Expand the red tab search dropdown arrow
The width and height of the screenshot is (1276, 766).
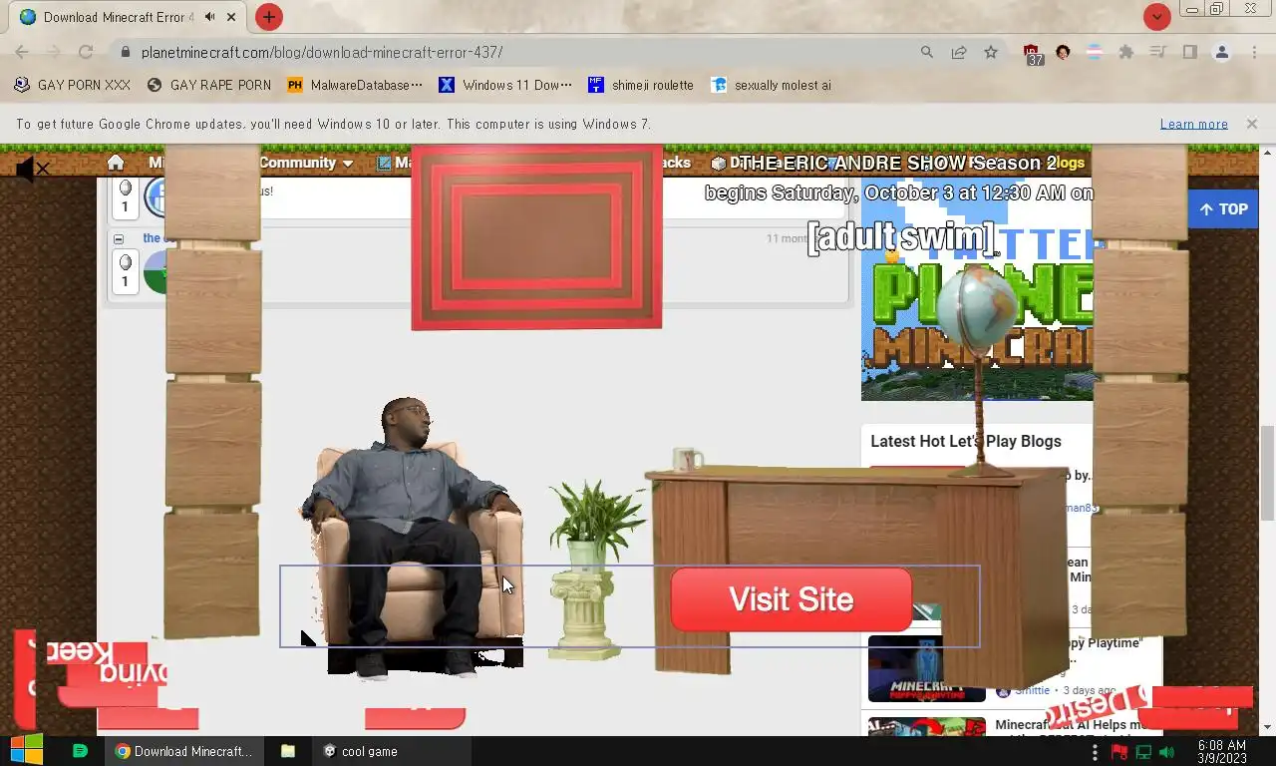(1156, 17)
